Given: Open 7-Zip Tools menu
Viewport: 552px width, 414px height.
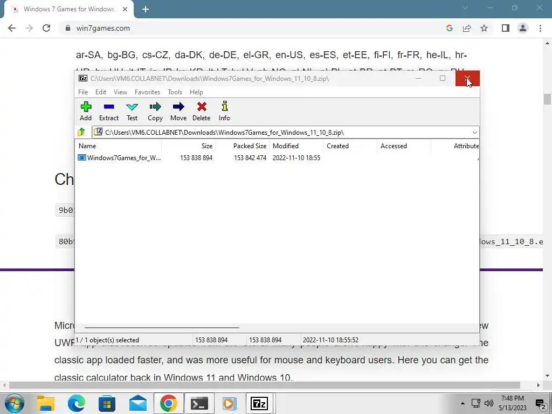Looking at the screenshot, I should click(x=175, y=92).
